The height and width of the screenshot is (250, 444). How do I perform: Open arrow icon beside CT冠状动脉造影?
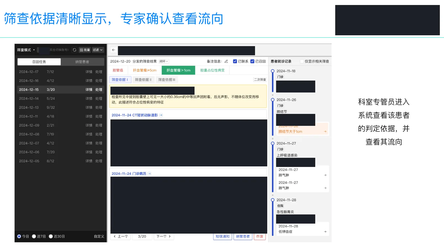coord(161,115)
